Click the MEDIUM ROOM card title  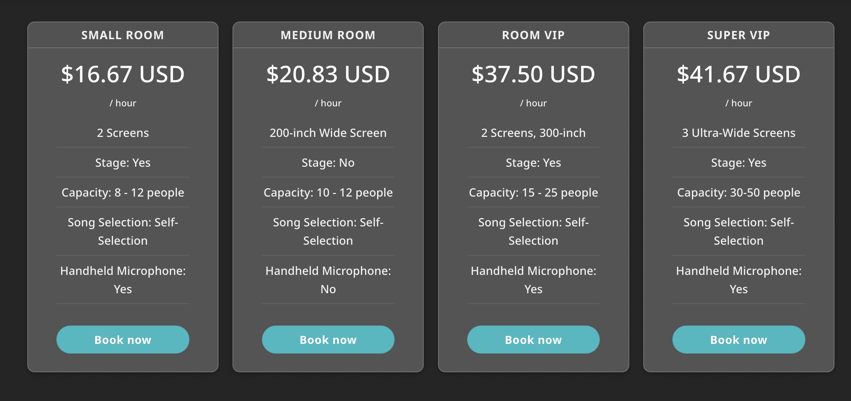[x=328, y=35]
